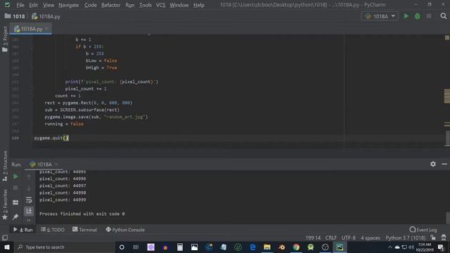
Task: Click down the stack trace arrow
Action: pyautogui.click(x=29, y=188)
